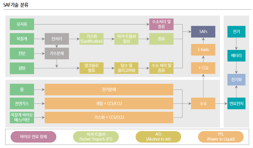Click the light blue '전기화' box
The image size is (253, 148).
(x=237, y=80)
